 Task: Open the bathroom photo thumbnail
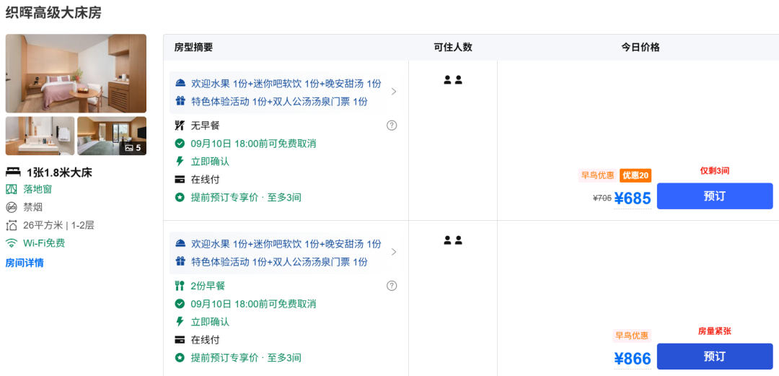[x=40, y=136]
